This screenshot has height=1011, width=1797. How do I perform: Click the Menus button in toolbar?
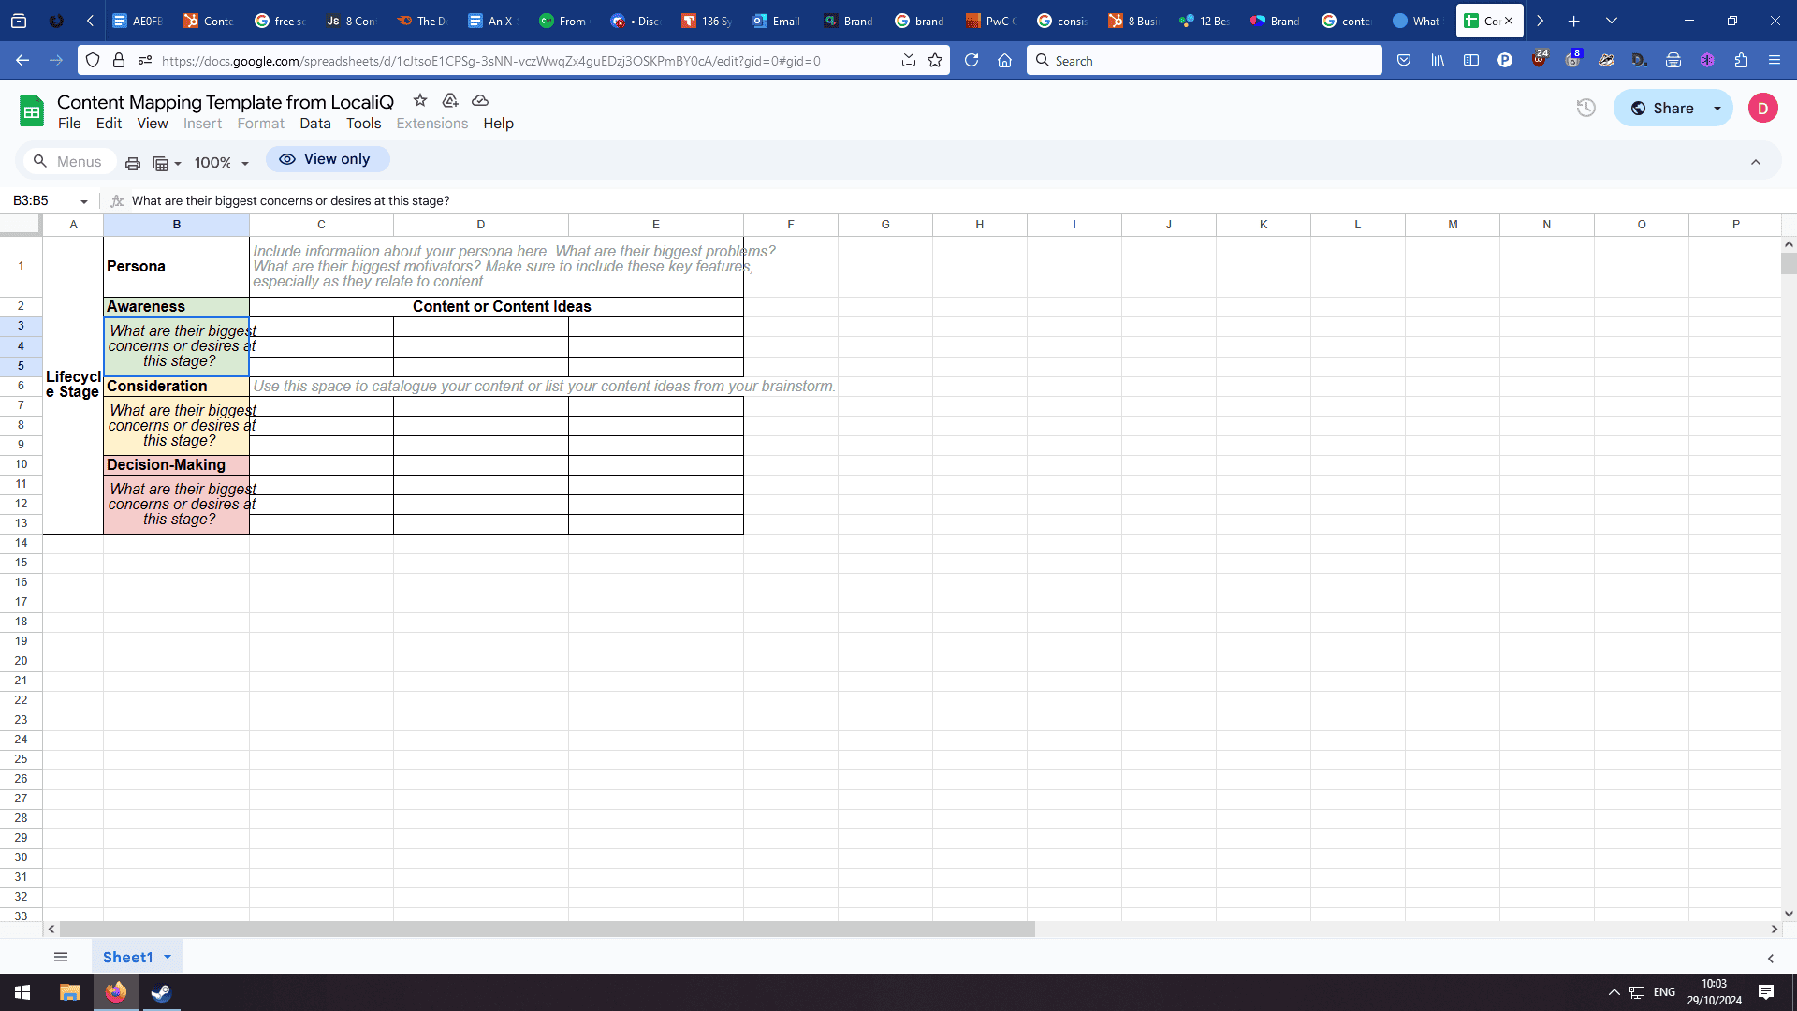[66, 162]
